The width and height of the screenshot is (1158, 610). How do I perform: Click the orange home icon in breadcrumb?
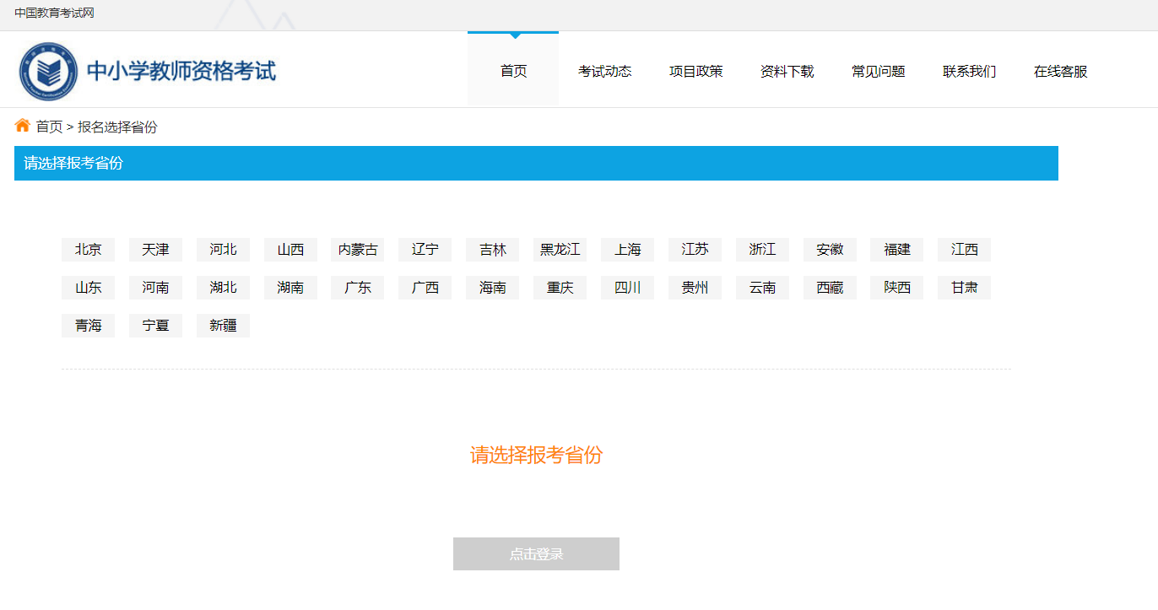pos(22,126)
